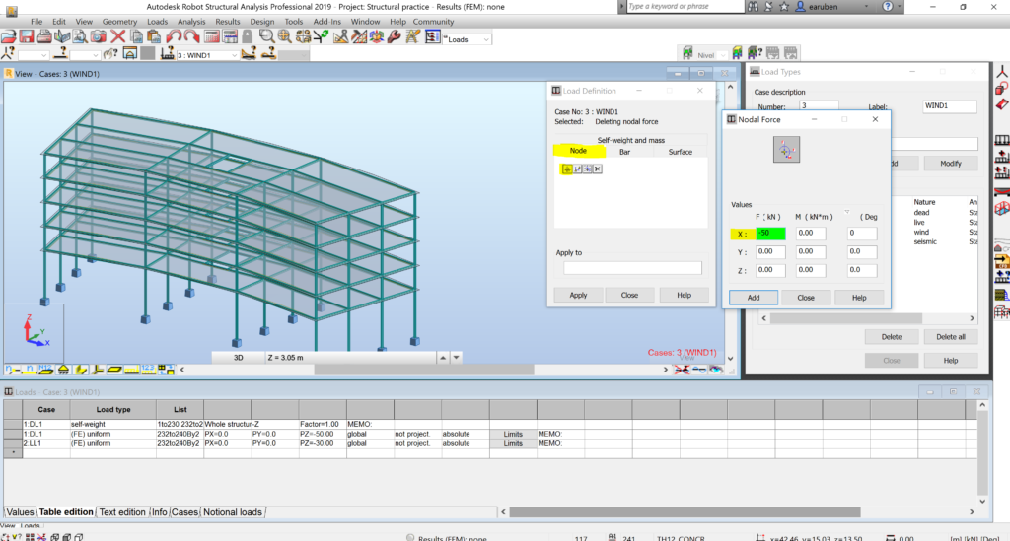This screenshot has width=1010, height=541.
Task: Redo with the right-pointing red arrow
Action: click(x=191, y=37)
